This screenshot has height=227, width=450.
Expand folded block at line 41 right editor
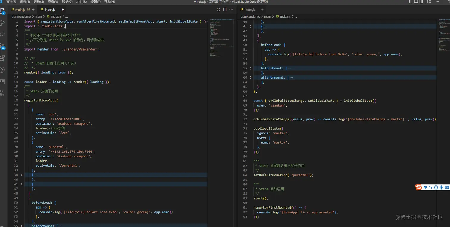[x=251, y=26]
